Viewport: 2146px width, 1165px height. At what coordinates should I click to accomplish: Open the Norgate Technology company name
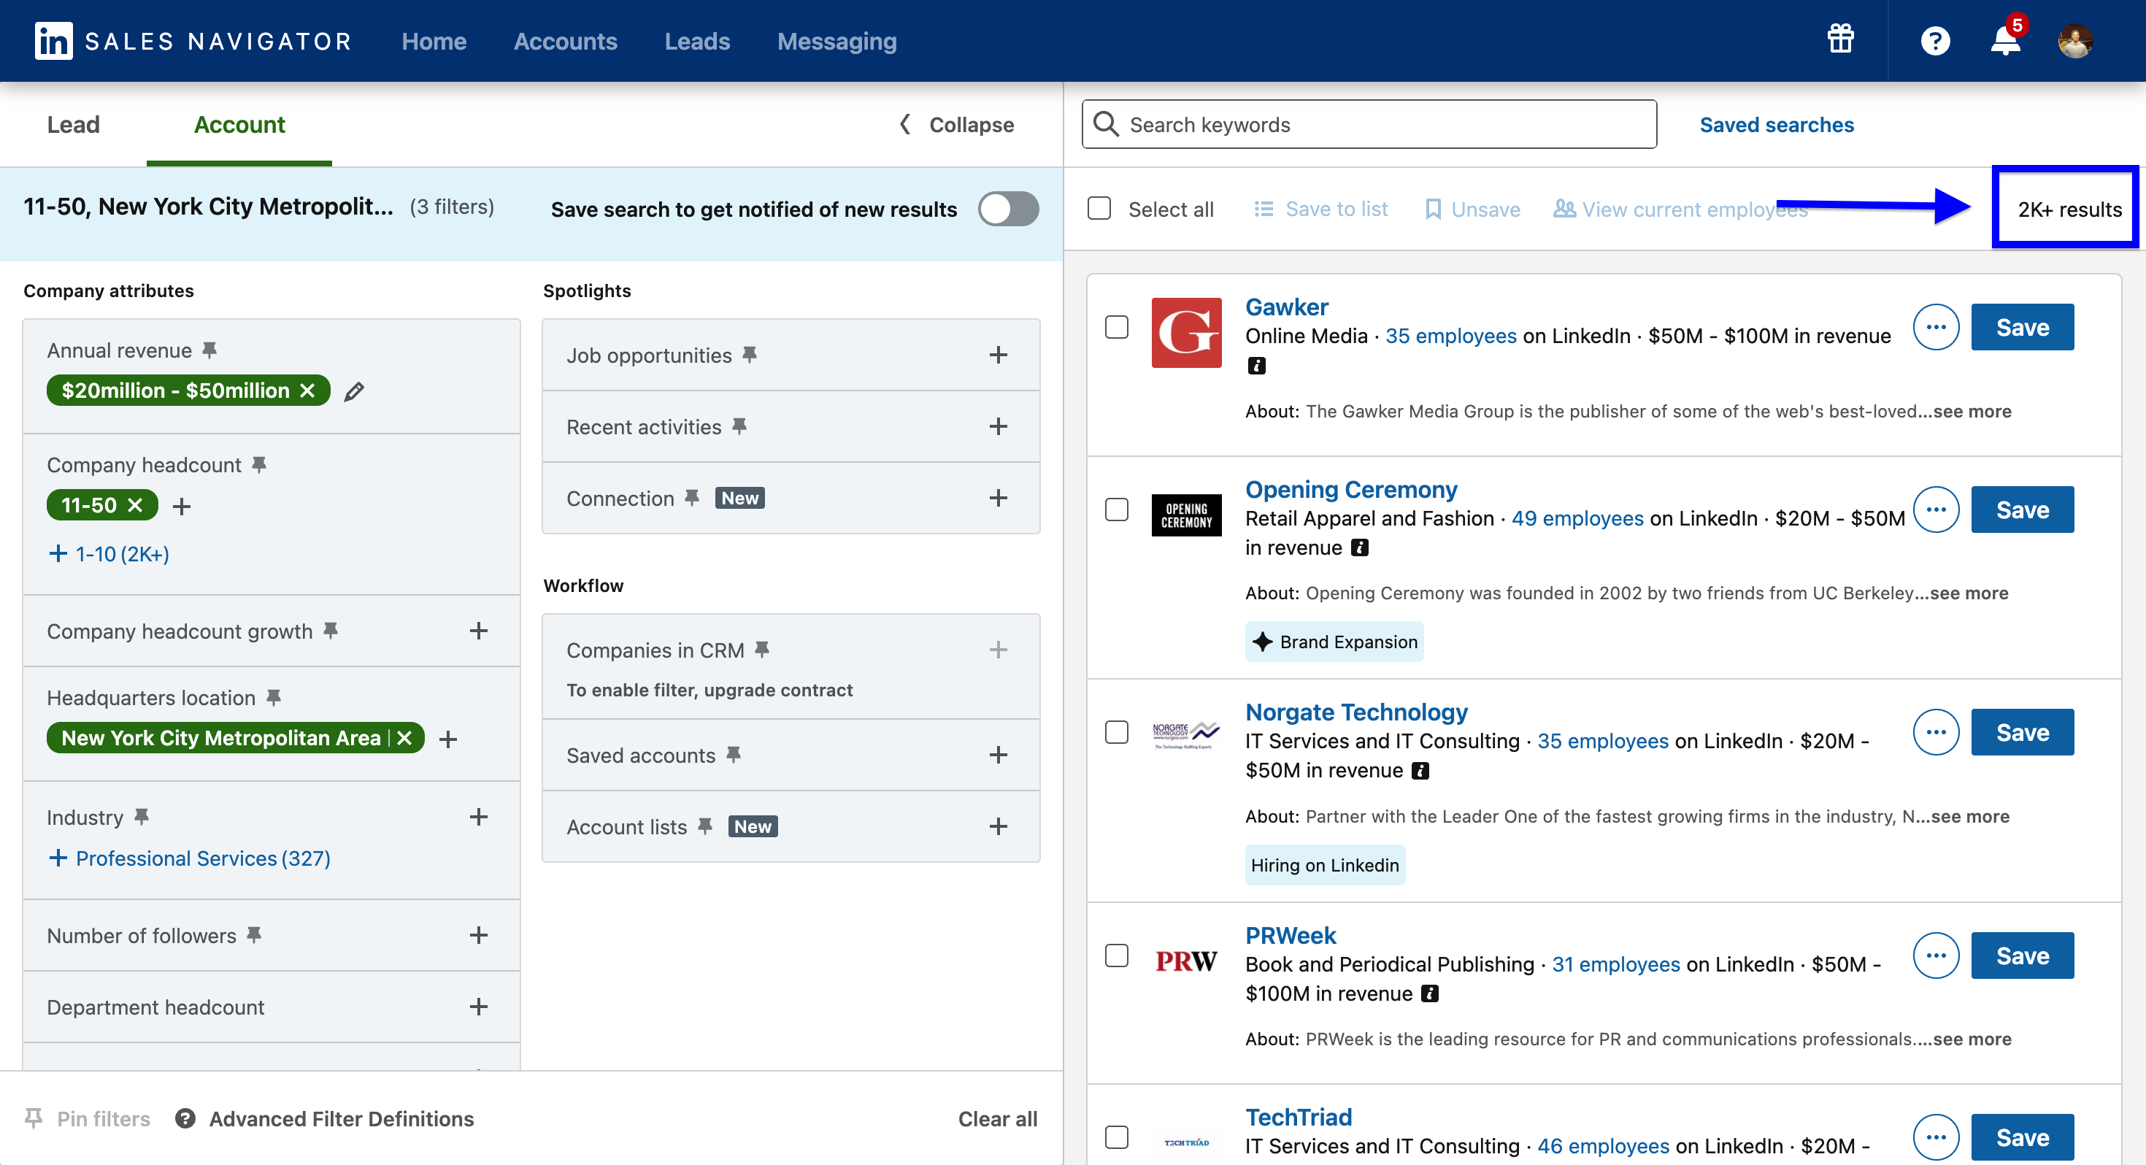point(1355,712)
